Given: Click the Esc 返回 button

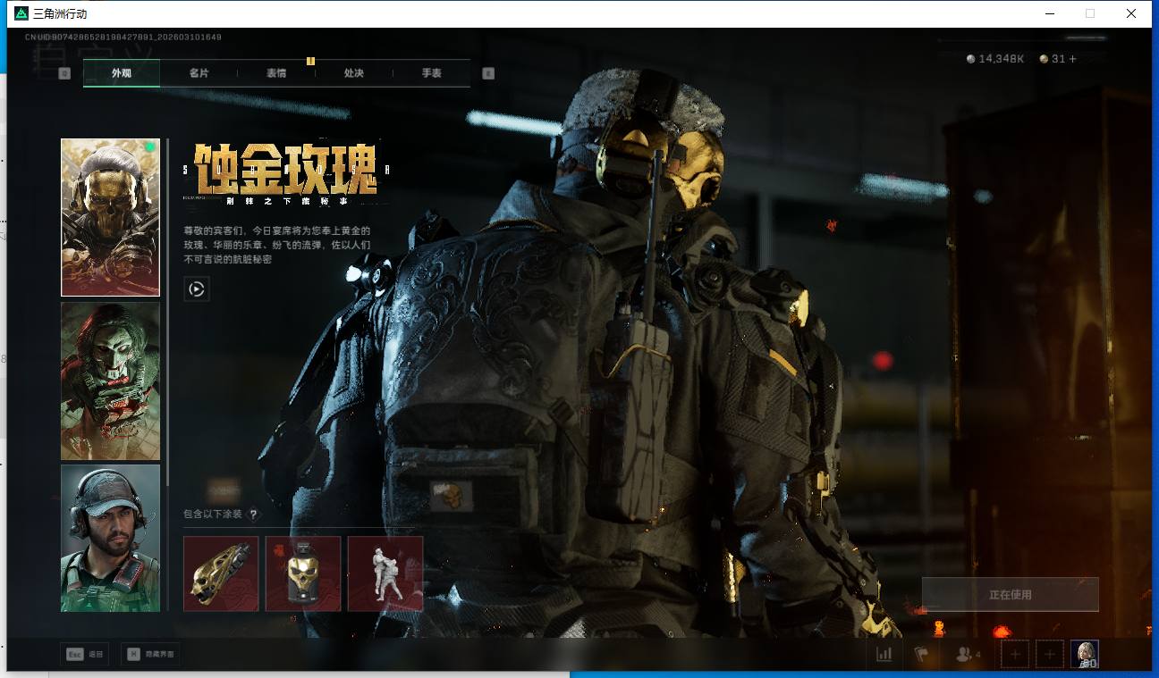Looking at the screenshot, I should [x=84, y=655].
